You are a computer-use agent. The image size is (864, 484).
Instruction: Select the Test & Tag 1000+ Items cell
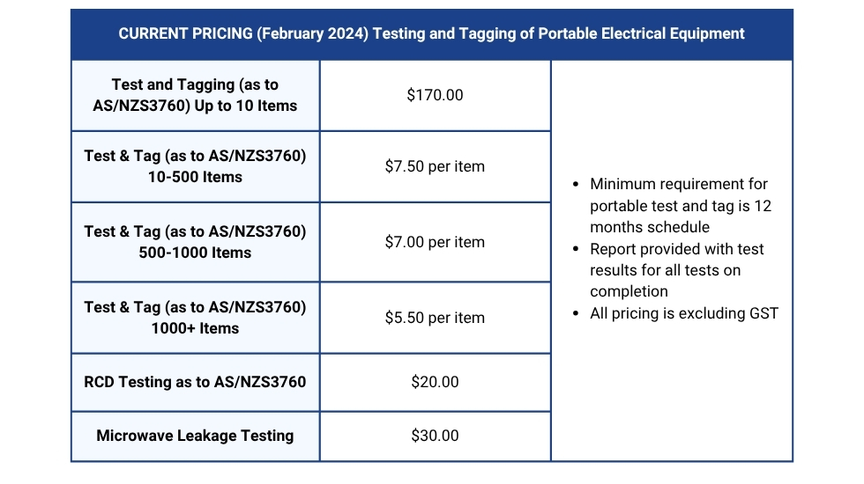click(195, 318)
